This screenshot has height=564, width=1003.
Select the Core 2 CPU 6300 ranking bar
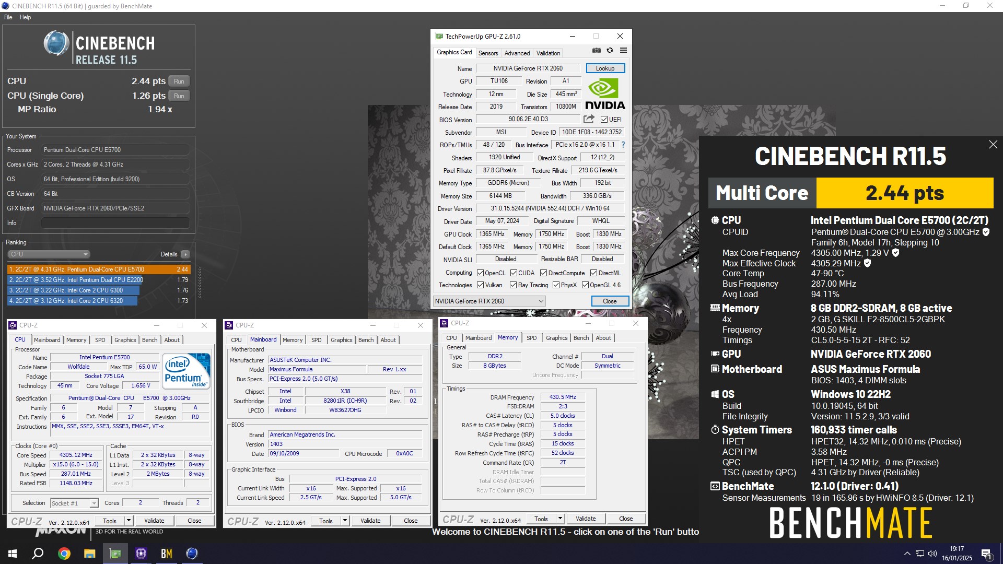99,290
